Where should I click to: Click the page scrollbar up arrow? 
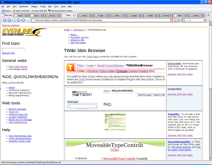(210, 24)
